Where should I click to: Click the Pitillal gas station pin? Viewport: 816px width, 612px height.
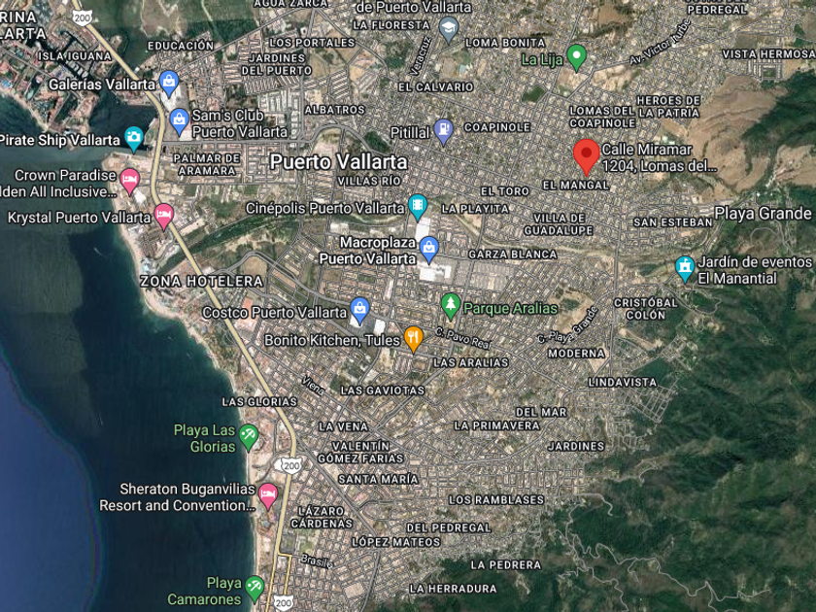click(x=443, y=132)
